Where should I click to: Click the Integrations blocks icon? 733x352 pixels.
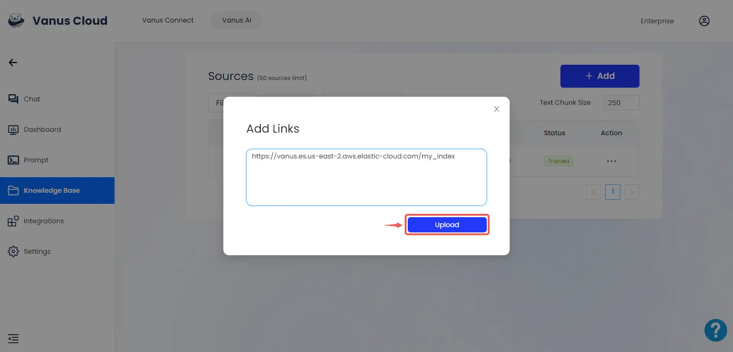[x=13, y=221]
